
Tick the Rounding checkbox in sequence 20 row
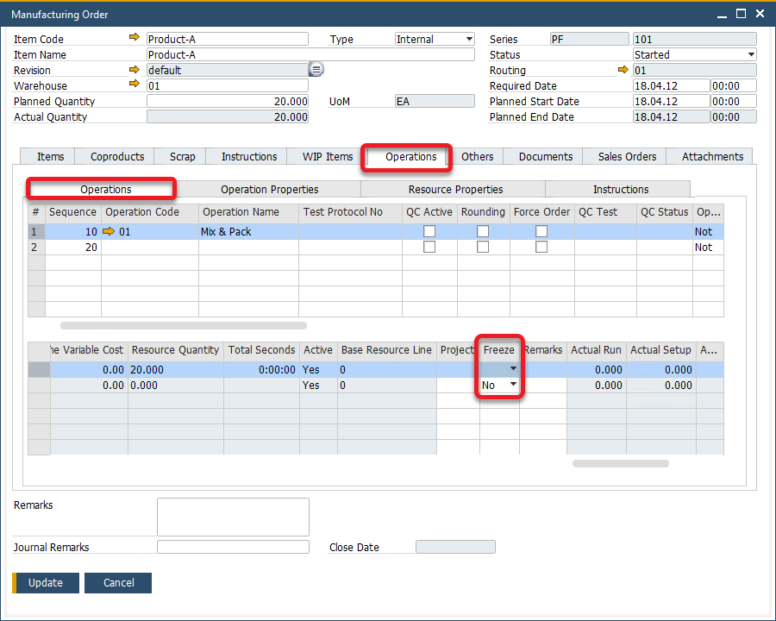(483, 247)
